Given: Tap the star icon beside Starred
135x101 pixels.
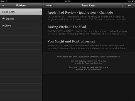Looking at the screenshot, I should tap(3, 19).
